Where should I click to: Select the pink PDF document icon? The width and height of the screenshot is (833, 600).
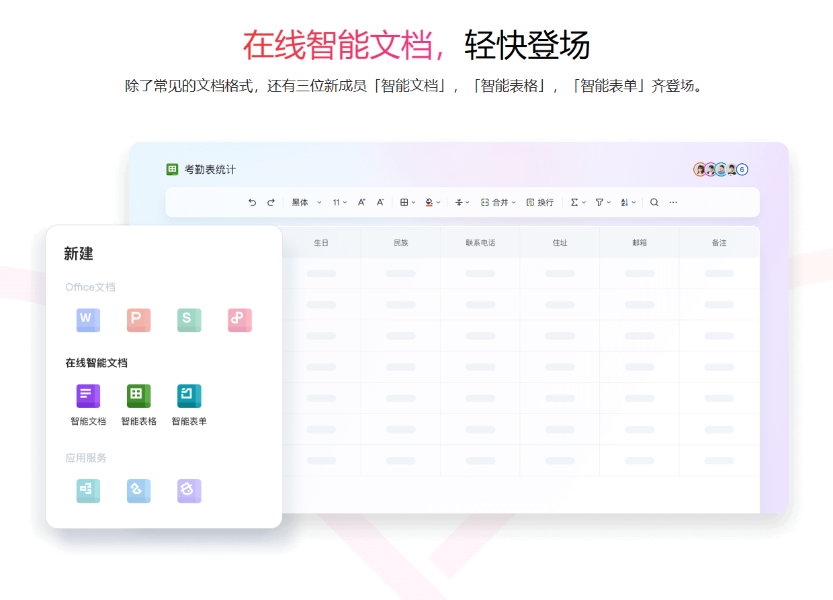[x=240, y=320]
